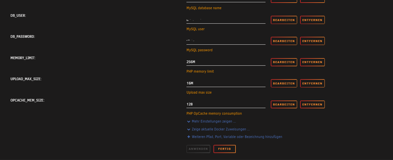Click the plus icon to add another path or port

pyautogui.click(x=189, y=137)
